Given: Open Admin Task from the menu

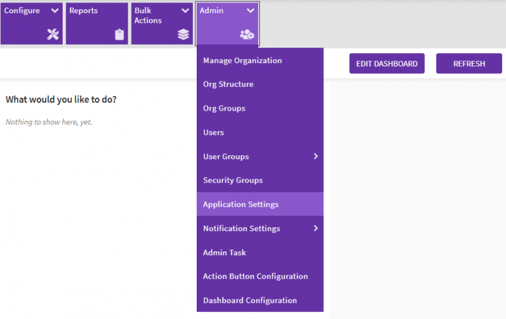Looking at the screenshot, I should 225,253.
